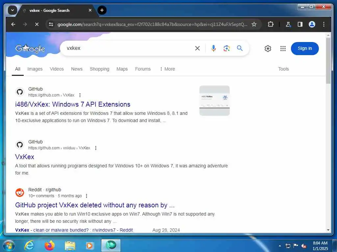337x252 pixels.
Task: Open VxKex clean or malware bundled link
Action: (74, 230)
